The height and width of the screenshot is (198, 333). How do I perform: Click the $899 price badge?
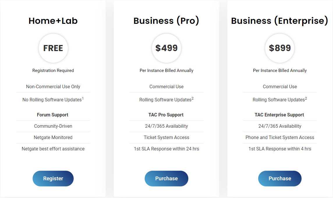280,48
